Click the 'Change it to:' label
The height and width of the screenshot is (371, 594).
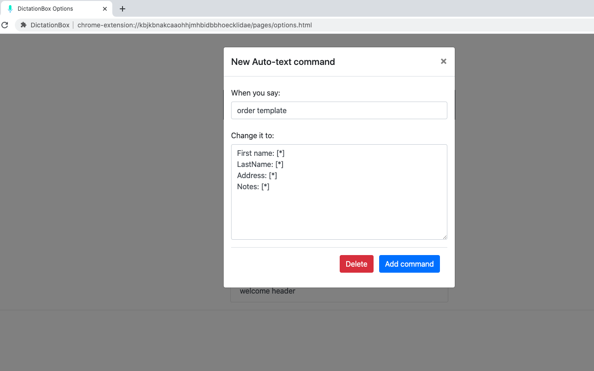(252, 135)
